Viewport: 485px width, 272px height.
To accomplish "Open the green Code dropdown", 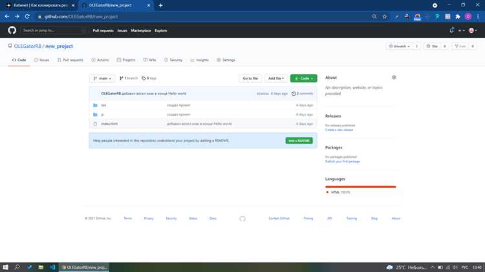I will [304, 78].
